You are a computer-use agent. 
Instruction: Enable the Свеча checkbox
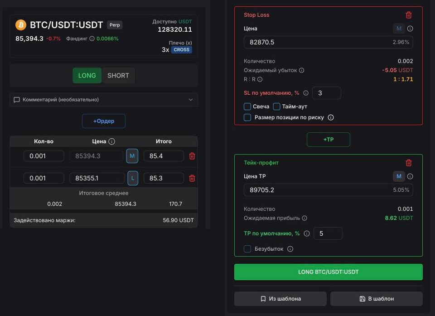(x=247, y=107)
